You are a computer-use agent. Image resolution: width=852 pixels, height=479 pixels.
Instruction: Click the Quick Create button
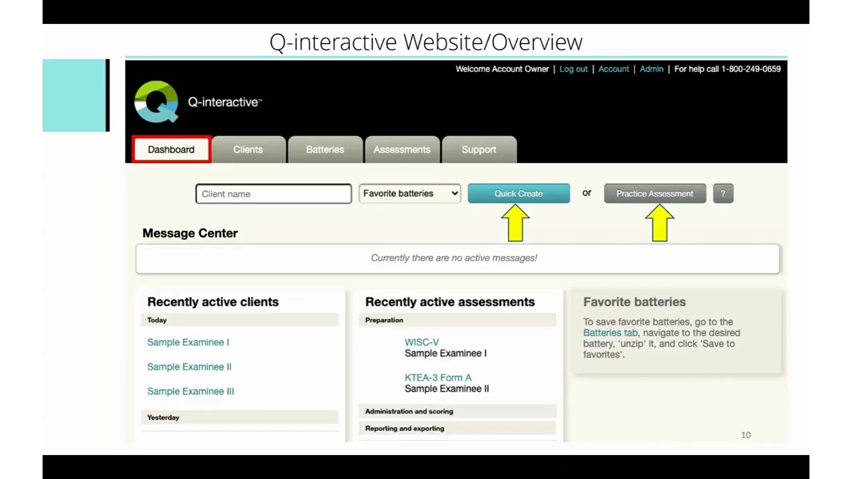(x=519, y=194)
